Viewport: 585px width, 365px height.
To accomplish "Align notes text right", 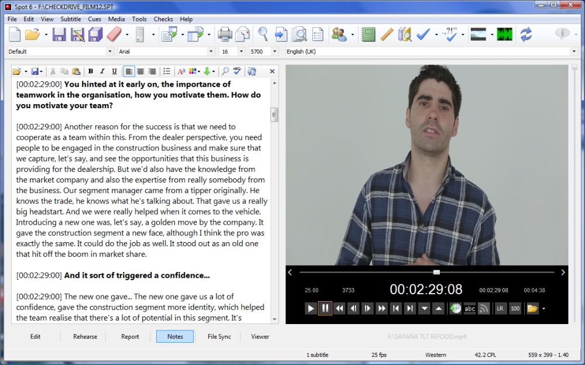I will coord(152,71).
